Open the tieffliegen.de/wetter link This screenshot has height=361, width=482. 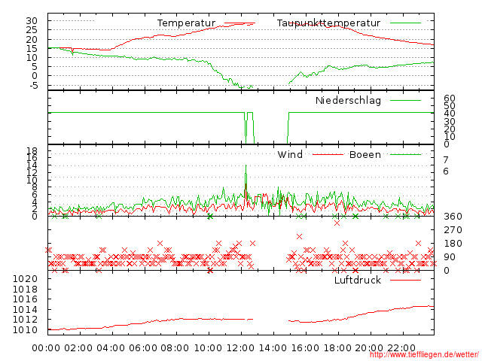pos(424,355)
